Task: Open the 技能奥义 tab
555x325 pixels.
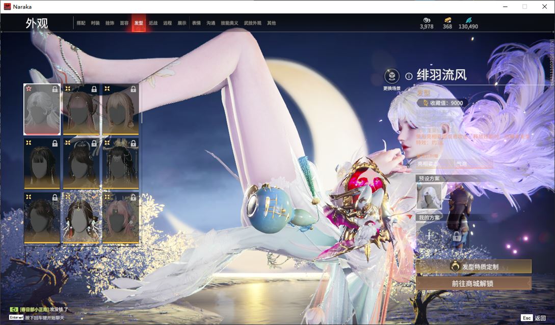Action: pos(229,23)
